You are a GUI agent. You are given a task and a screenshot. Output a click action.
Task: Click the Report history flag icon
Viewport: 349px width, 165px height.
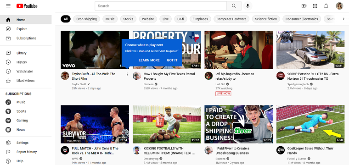pos(8,152)
